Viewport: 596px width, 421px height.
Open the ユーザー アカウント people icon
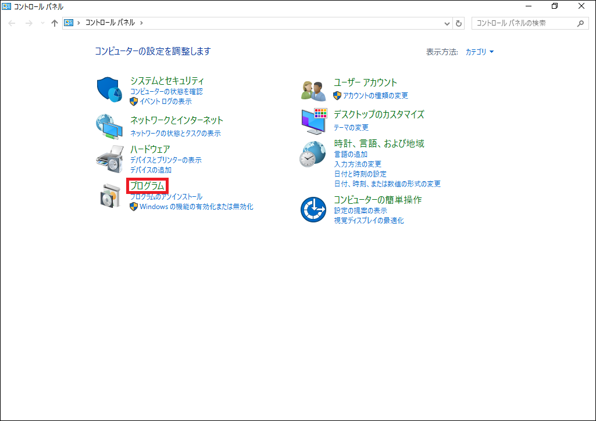(313, 91)
